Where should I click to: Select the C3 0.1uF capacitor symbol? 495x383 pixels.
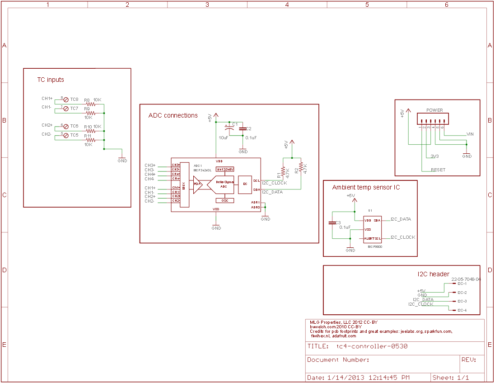[x=332, y=223]
